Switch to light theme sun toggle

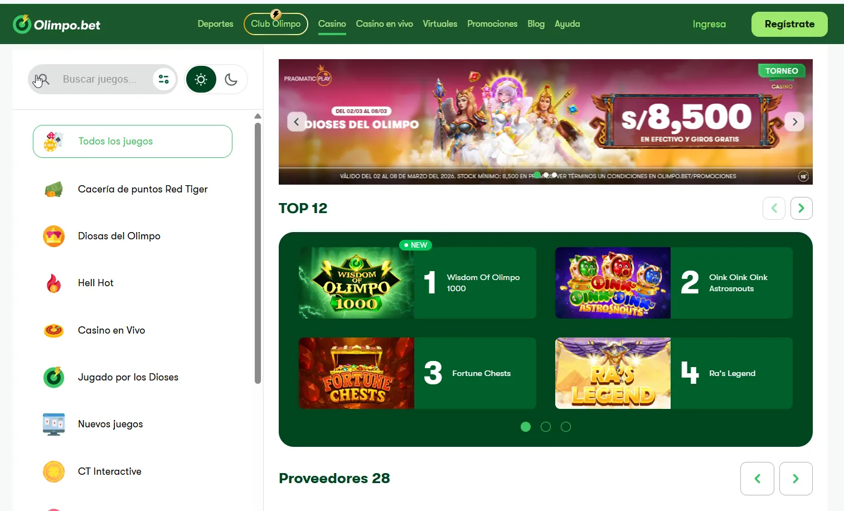201,79
